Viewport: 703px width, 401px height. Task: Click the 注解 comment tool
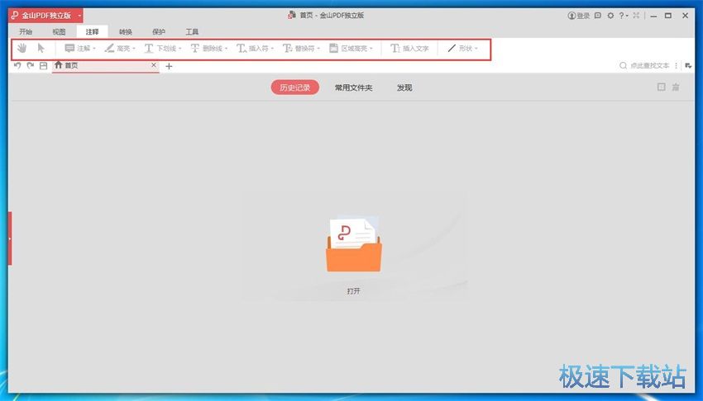(80, 49)
